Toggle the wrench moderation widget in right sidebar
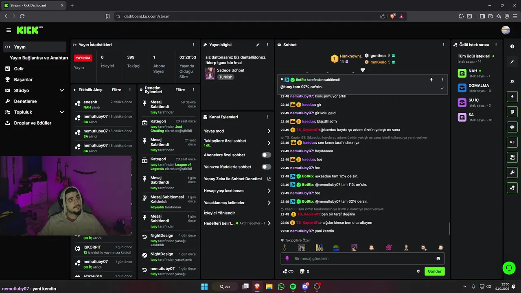Screen dimensions: 521x293 point(512,172)
